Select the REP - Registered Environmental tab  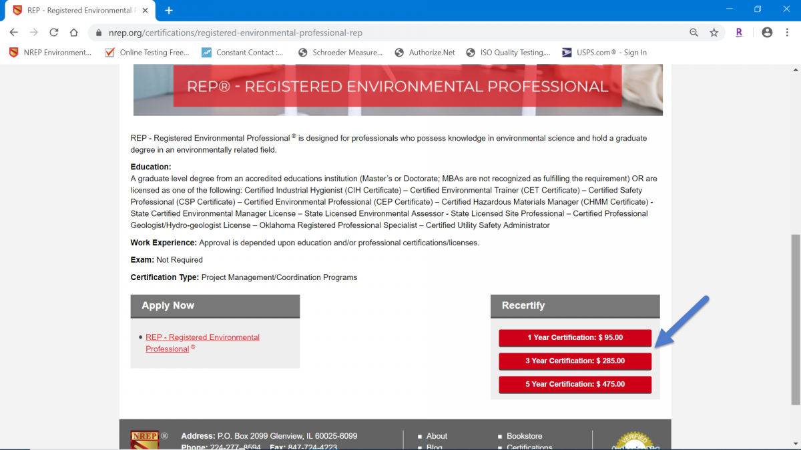[80, 11]
